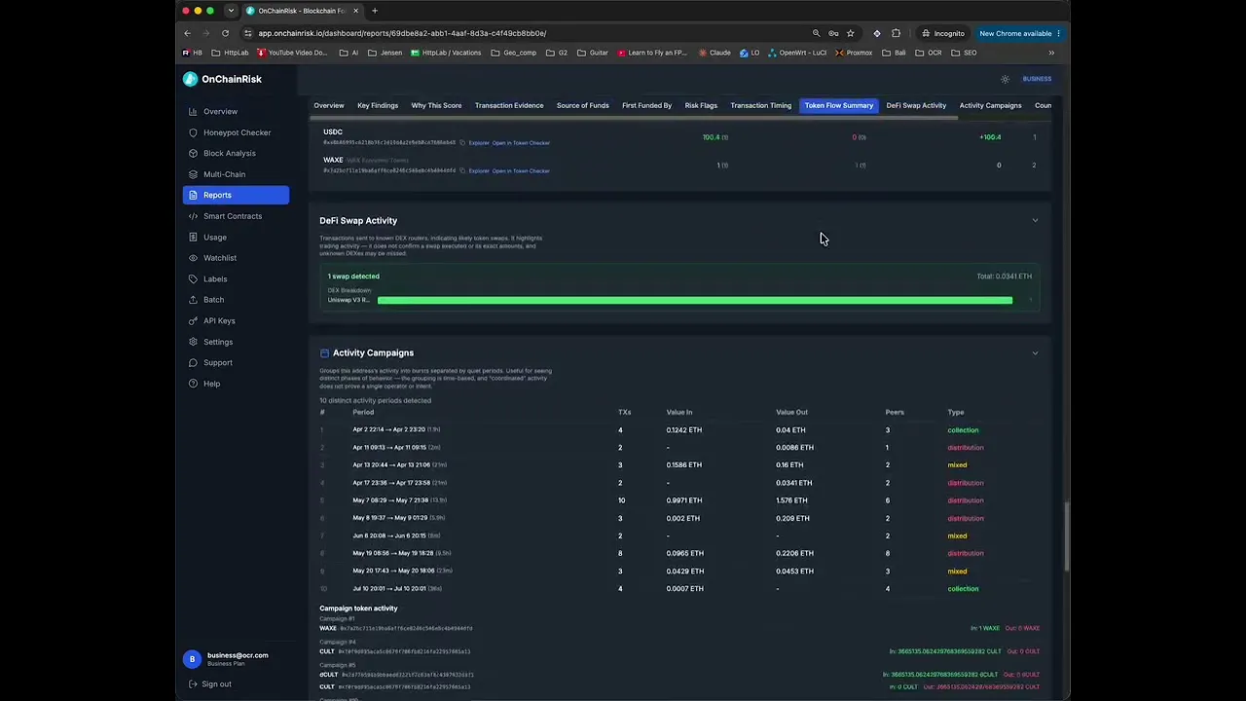The height and width of the screenshot is (701, 1246).
Task: Click campaign row Jul 10 20:01 period
Action: [396, 589]
